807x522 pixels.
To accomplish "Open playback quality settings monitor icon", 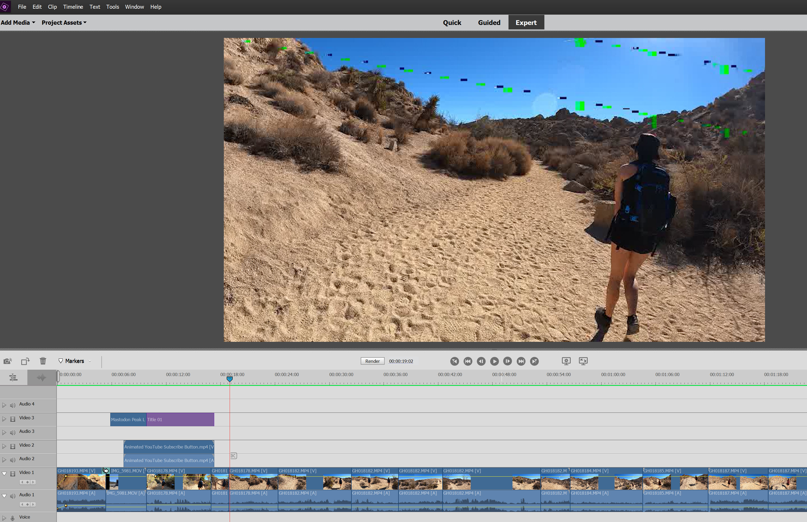I will [x=566, y=361].
